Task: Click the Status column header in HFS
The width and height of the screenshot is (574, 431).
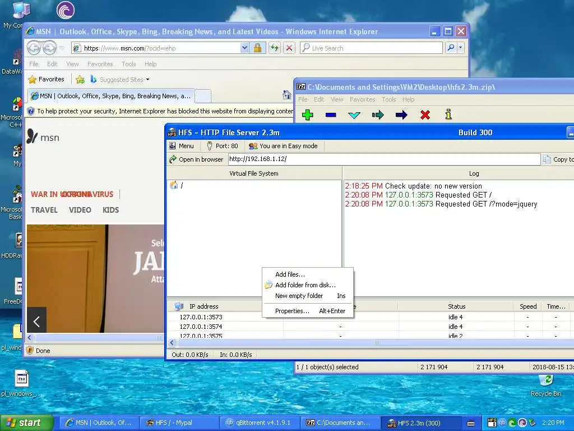Action: (x=456, y=306)
